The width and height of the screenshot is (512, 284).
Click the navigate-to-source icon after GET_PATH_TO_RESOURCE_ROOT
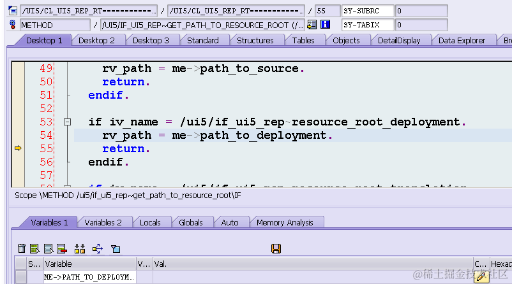click(312, 24)
